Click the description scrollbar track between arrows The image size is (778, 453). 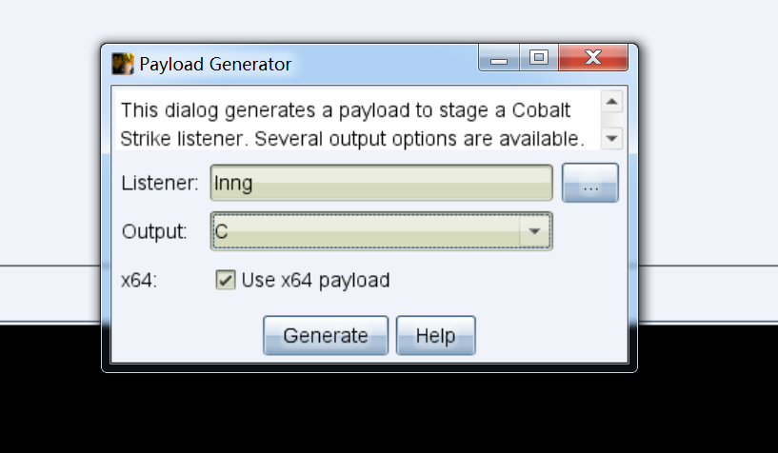pos(611,120)
